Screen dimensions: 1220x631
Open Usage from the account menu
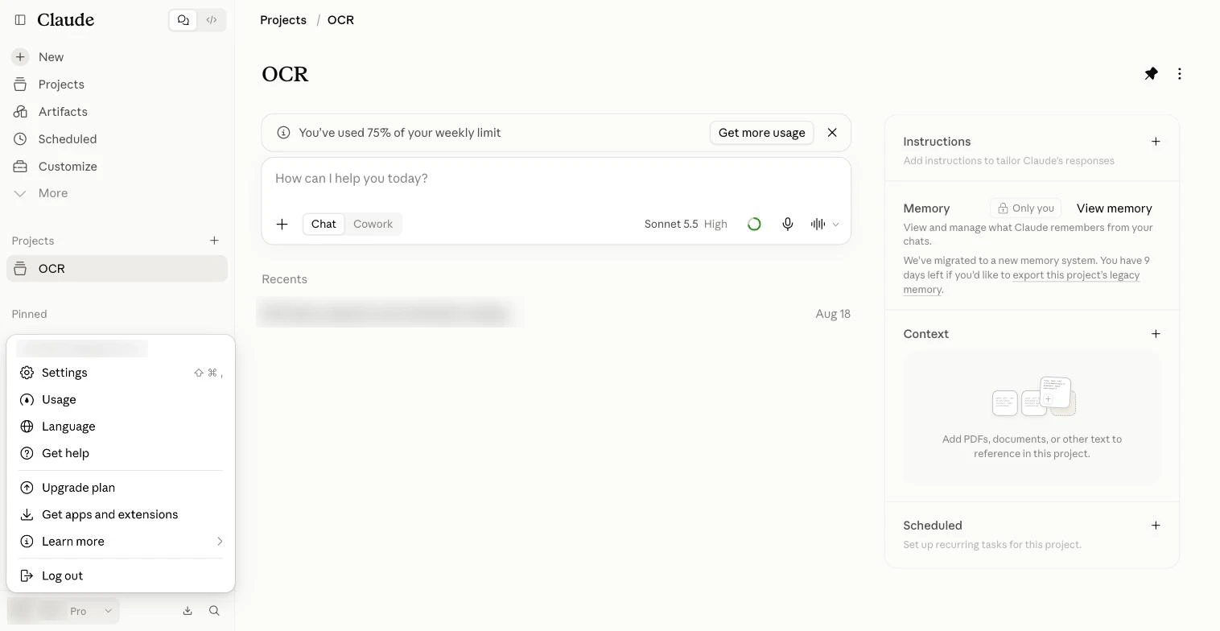121,400
